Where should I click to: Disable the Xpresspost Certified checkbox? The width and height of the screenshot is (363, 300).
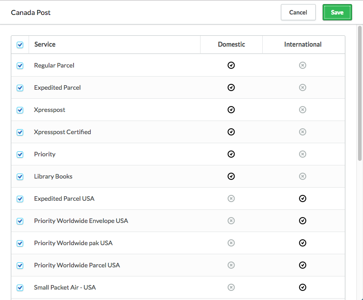click(x=20, y=132)
